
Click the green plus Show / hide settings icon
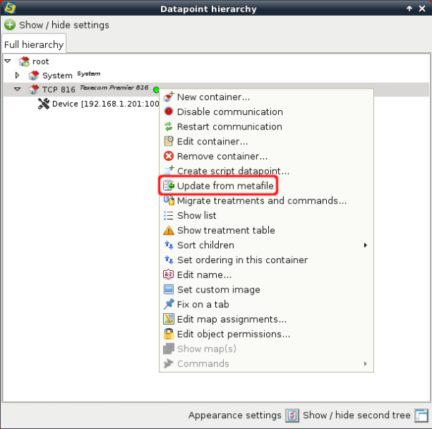tap(10, 25)
